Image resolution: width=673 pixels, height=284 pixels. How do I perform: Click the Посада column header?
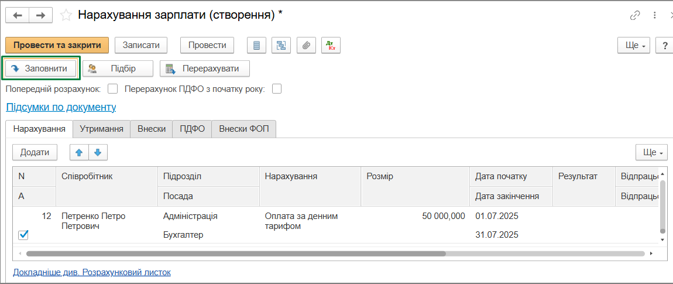[x=208, y=196]
